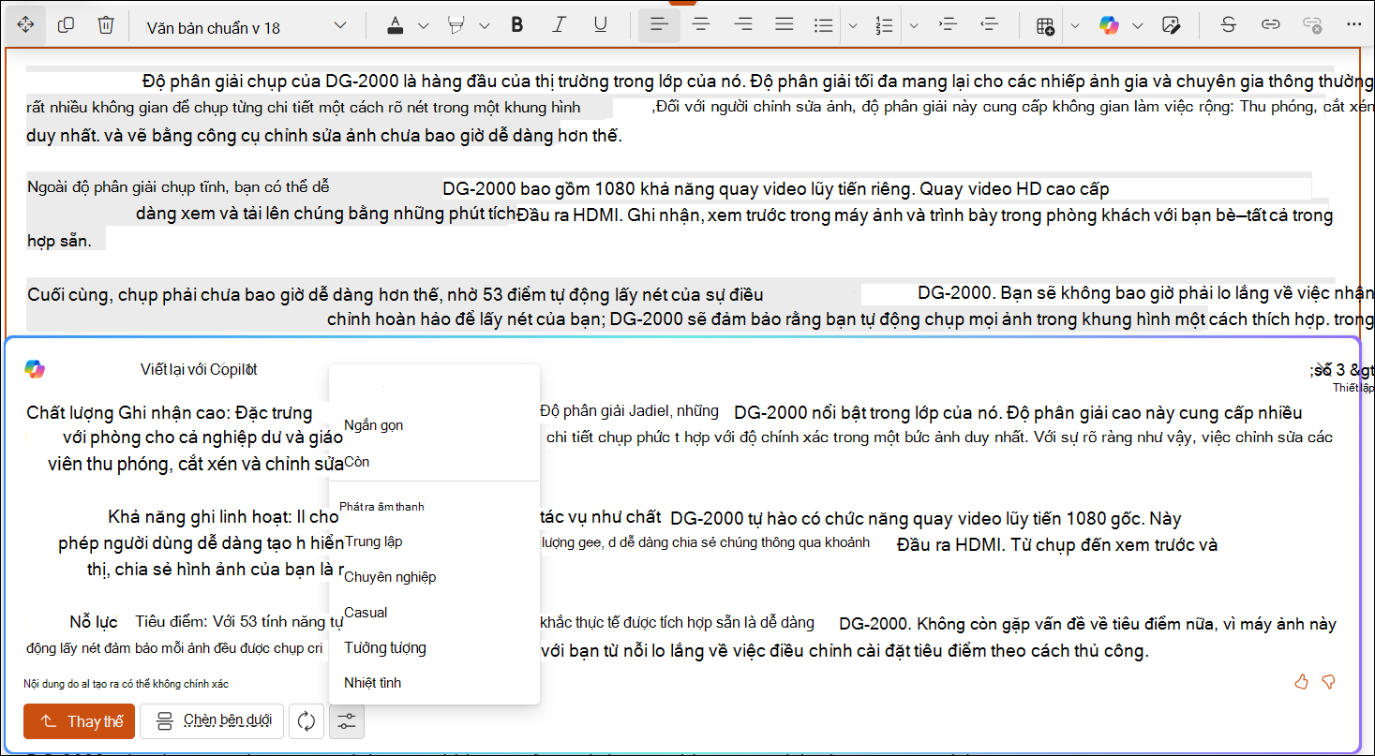
Task: Center align the text
Action: (x=701, y=25)
